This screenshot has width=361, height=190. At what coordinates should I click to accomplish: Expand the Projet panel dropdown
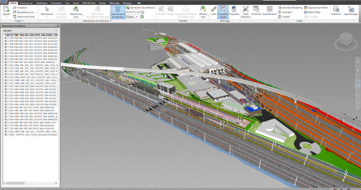[19, 21]
